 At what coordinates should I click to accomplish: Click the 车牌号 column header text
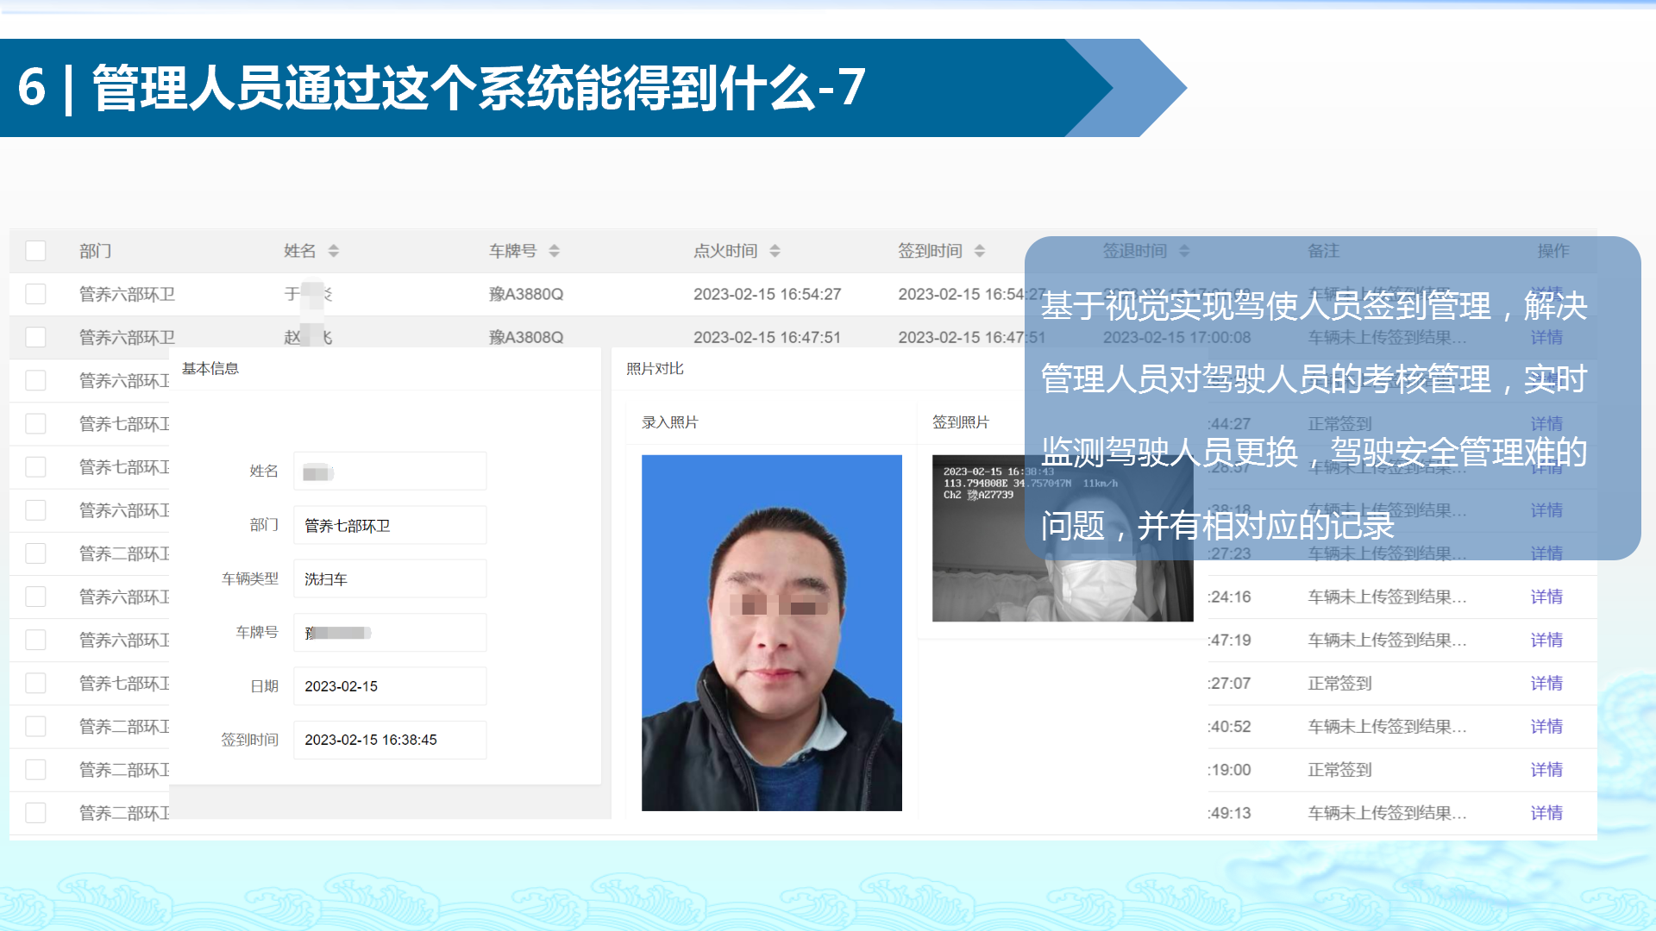513,251
